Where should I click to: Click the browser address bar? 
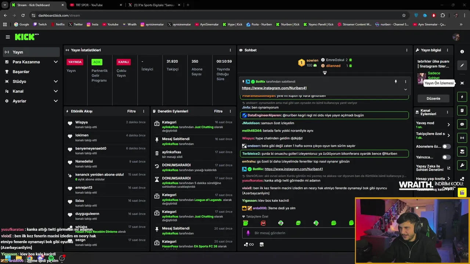pos(217,15)
